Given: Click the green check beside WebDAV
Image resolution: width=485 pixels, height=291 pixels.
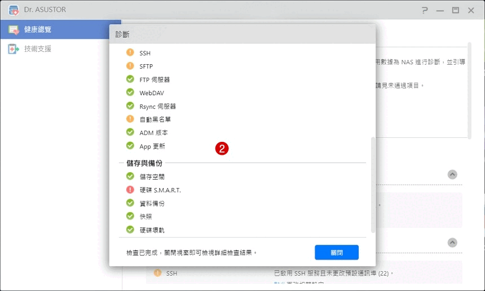Looking at the screenshot, I should click(x=130, y=92).
